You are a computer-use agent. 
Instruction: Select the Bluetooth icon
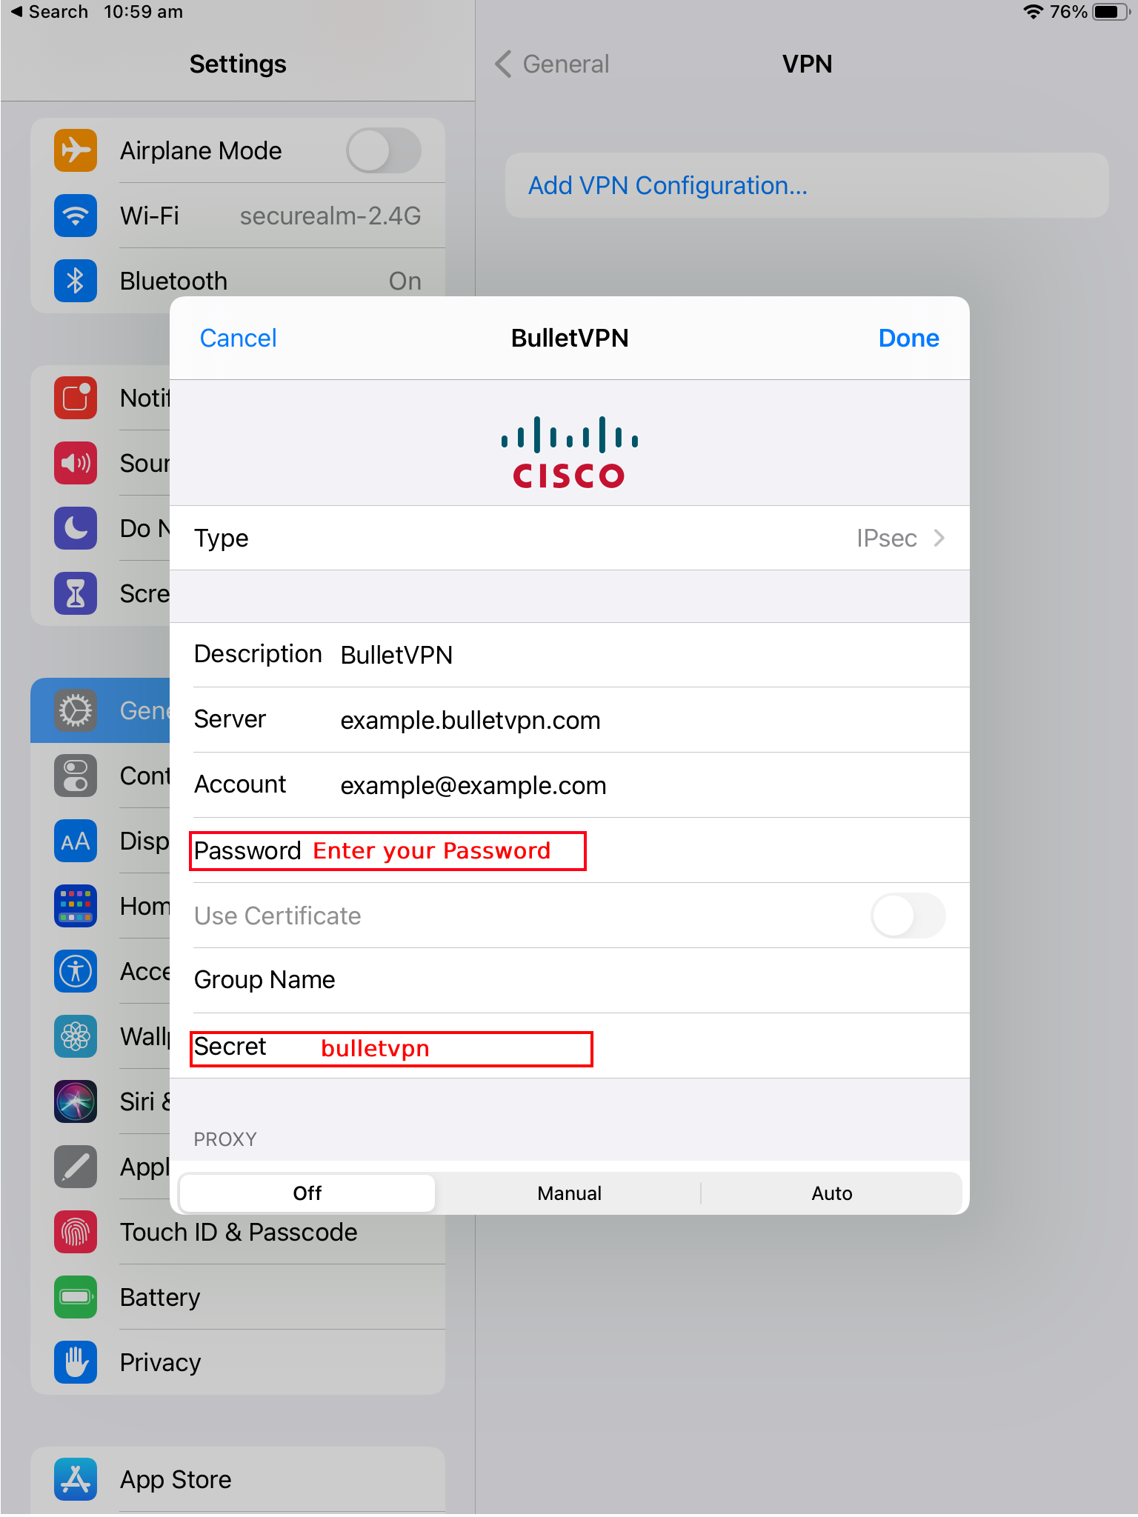76,281
